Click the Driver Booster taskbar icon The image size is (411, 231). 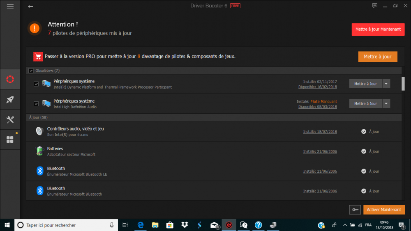229,225
